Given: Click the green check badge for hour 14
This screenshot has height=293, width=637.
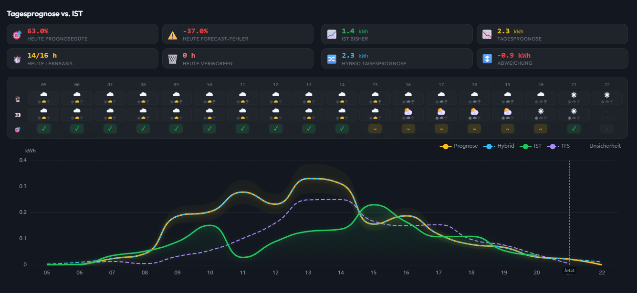Looking at the screenshot, I should [342, 129].
